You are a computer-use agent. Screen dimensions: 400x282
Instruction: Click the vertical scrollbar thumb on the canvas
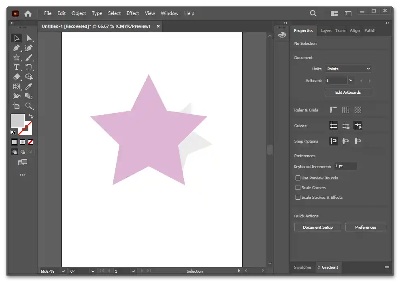(270, 149)
